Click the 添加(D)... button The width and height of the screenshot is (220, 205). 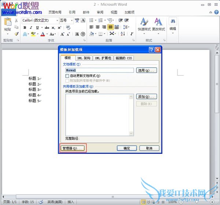(x=146, y=97)
